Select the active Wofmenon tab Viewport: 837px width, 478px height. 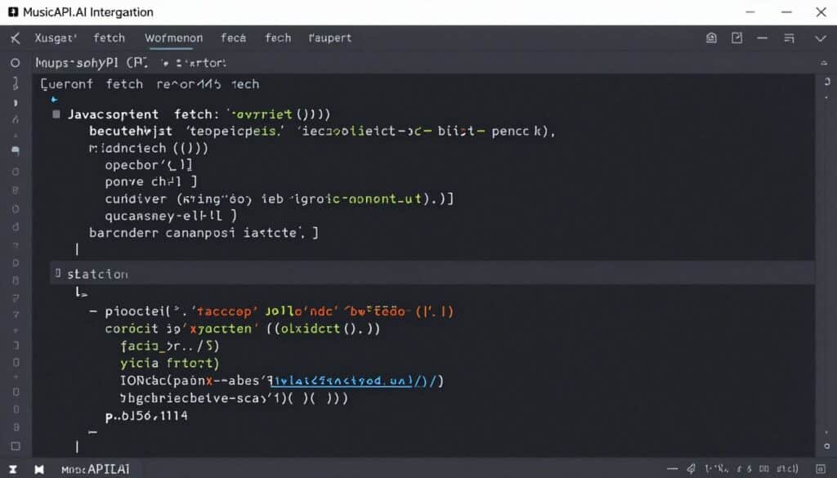173,38
